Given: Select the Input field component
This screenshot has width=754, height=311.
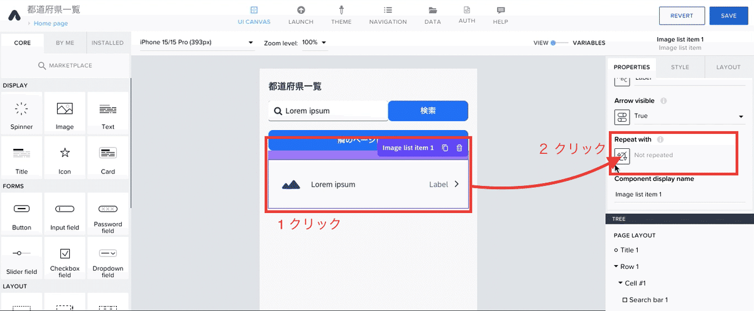Looking at the screenshot, I should pyautogui.click(x=65, y=214).
